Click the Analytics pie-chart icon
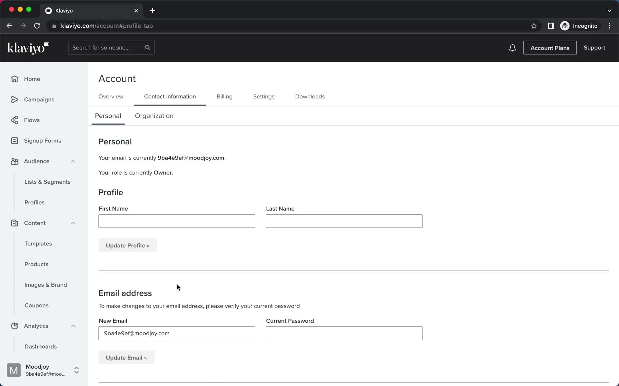The image size is (619, 386). click(x=15, y=326)
